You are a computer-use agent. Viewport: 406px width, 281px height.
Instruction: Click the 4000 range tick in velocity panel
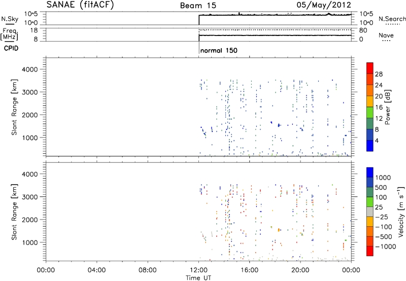pyautogui.click(x=30, y=174)
